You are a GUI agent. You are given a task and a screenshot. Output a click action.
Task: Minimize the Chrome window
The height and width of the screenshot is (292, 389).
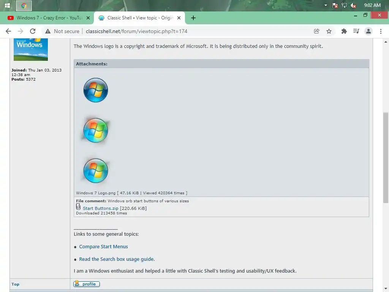pos(356,15)
